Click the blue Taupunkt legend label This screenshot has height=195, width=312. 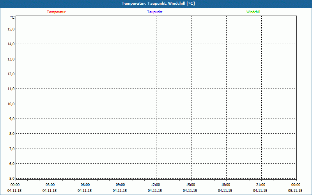(x=154, y=12)
